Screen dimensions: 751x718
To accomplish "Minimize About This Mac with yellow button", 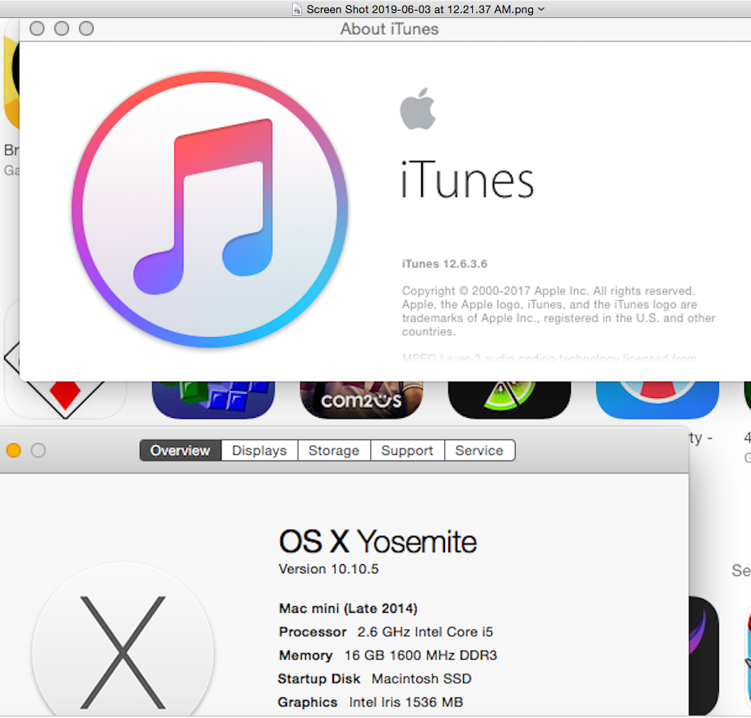I will [13, 450].
